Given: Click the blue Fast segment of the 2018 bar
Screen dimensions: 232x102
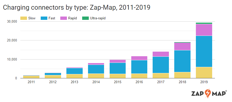Looking at the screenshot, I should 182,61.
